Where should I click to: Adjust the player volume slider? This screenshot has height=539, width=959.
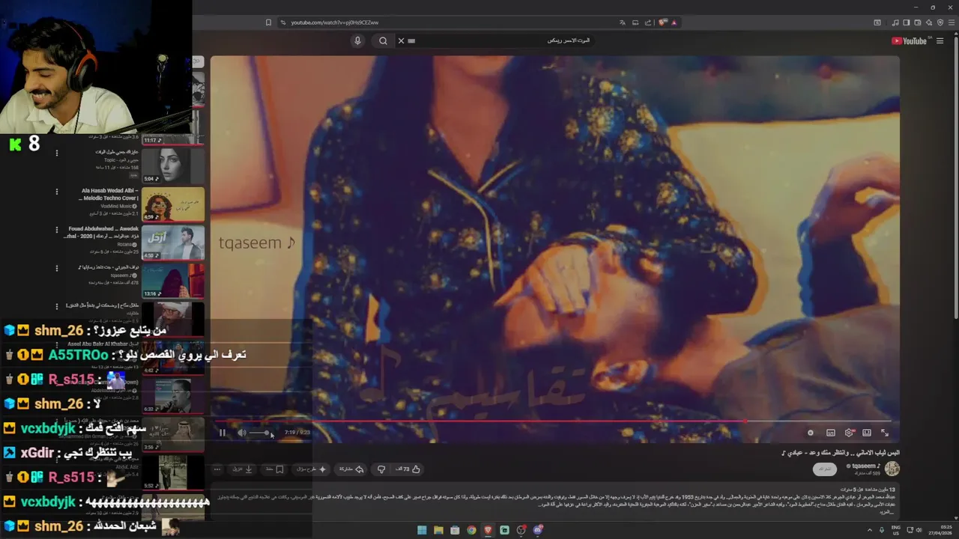tap(259, 433)
